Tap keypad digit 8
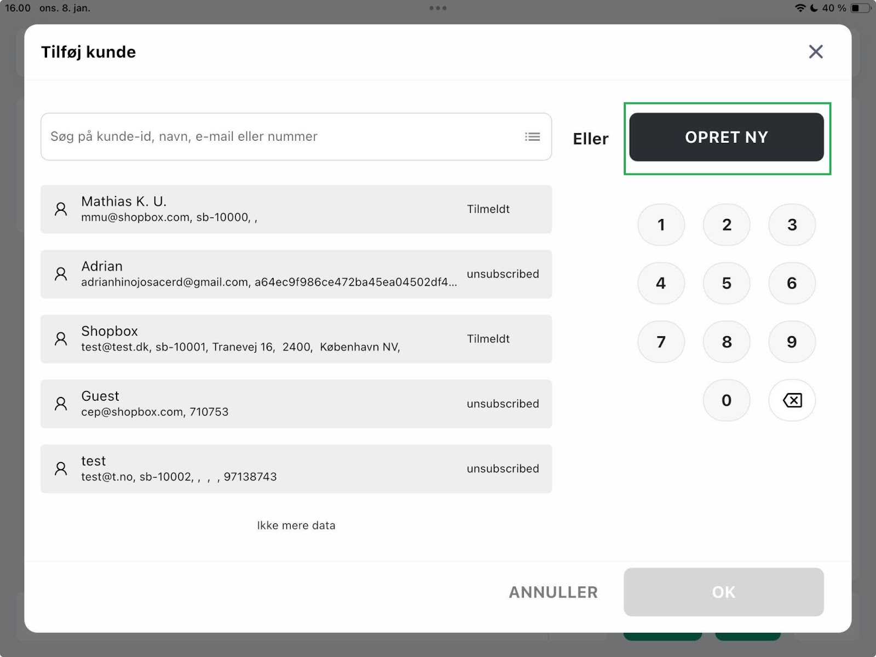The image size is (876, 657). click(727, 342)
